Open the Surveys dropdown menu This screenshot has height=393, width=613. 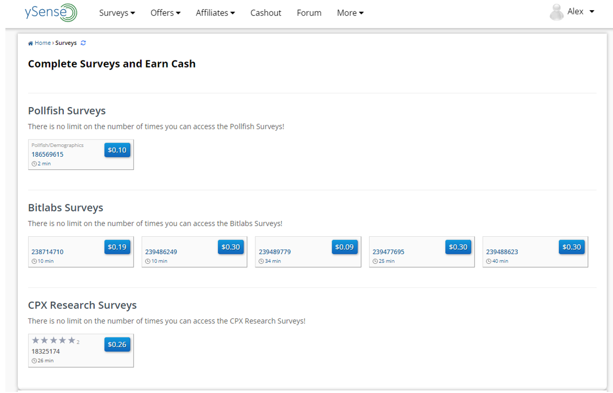click(x=117, y=13)
